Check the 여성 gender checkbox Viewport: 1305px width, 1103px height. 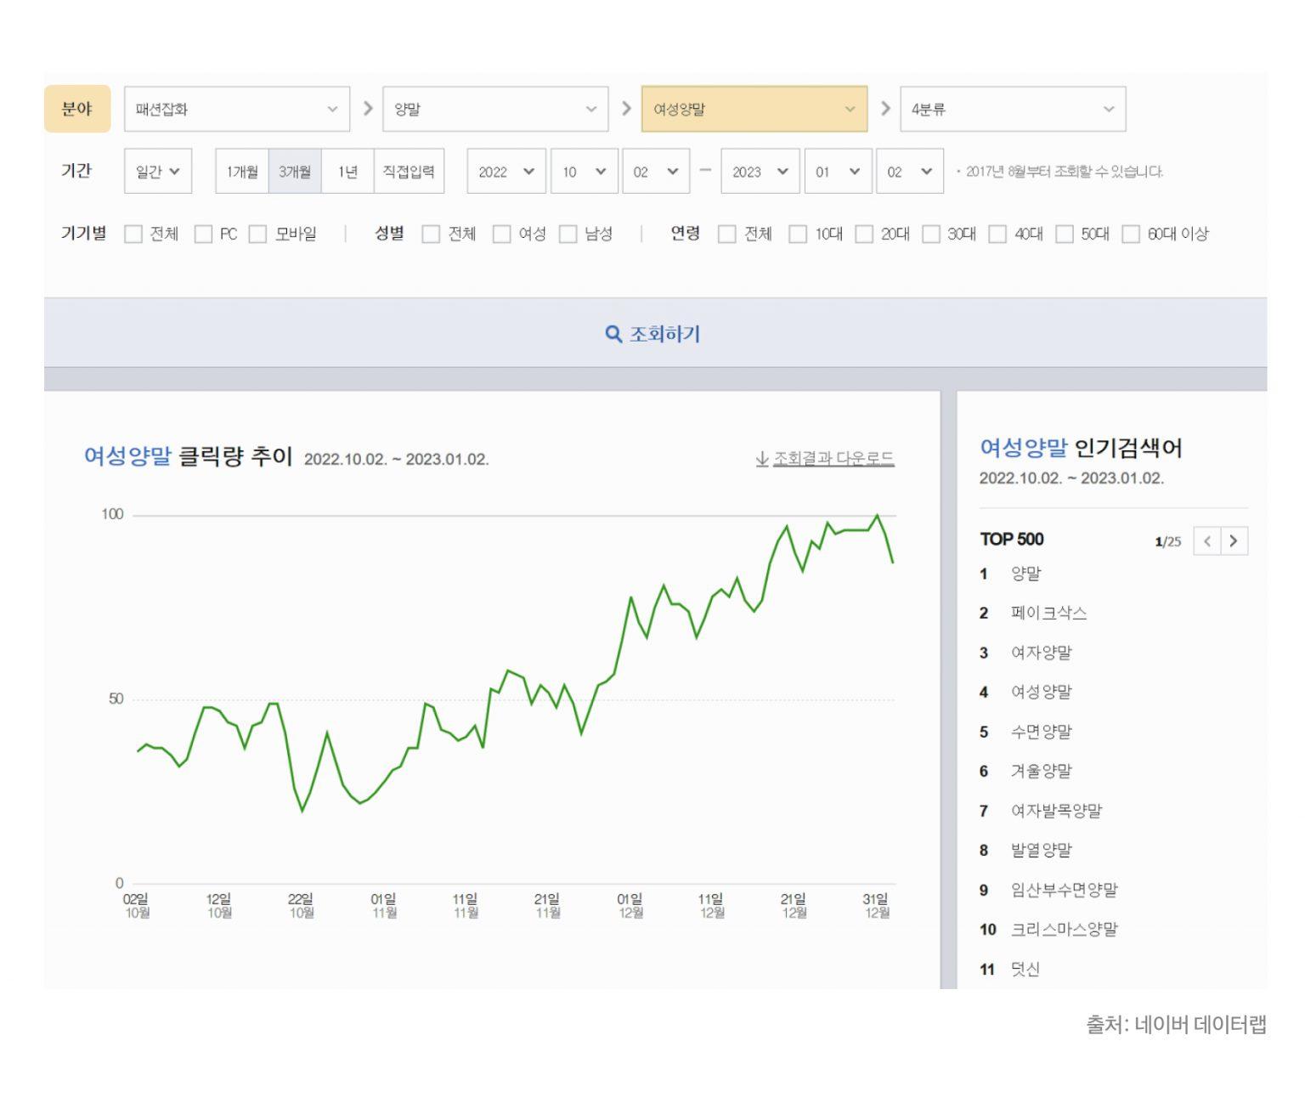[502, 234]
